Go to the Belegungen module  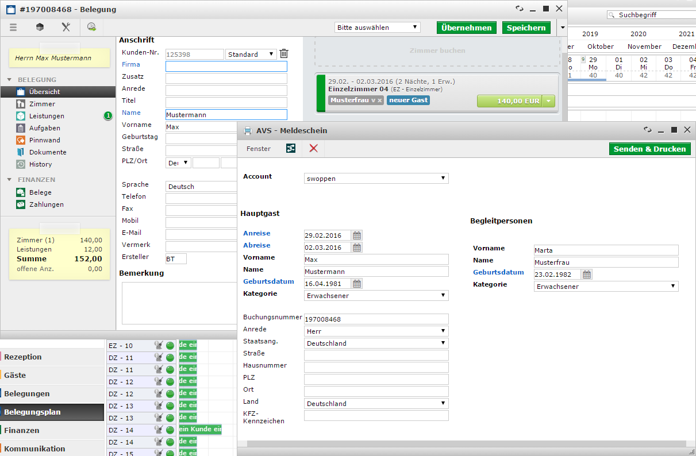(x=52, y=393)
